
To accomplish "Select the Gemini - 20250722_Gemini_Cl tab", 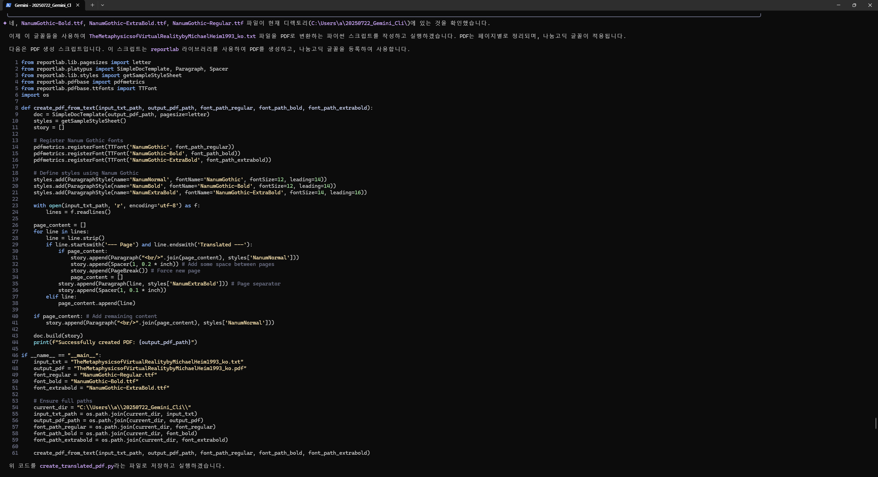I will [x=43, y=5].
